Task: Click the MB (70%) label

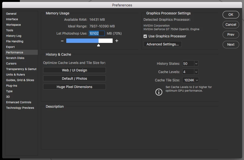Action: (114, 33)
